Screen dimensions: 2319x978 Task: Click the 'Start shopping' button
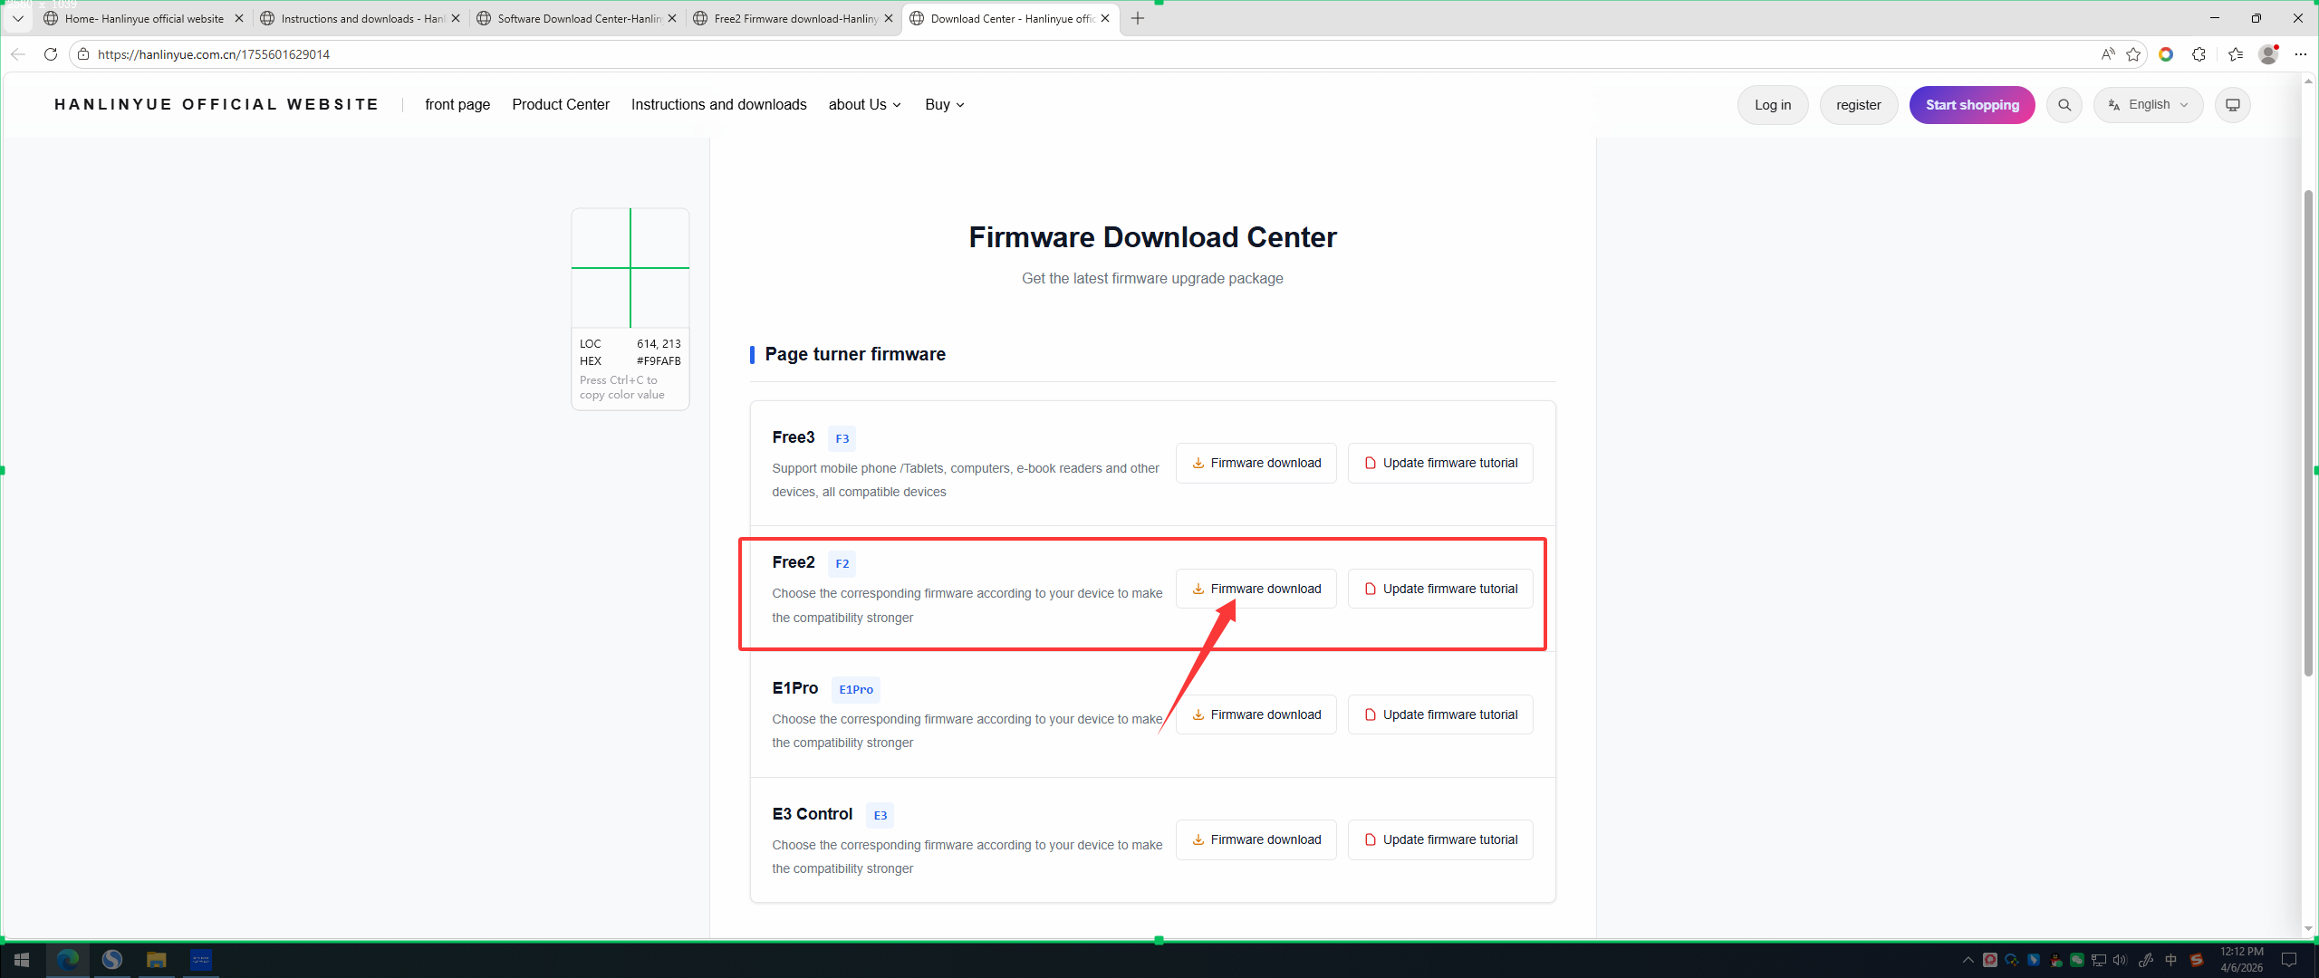pos(1972,104)
